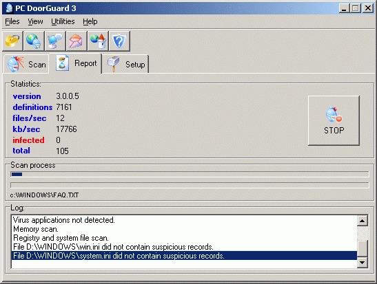Open the Utilities menu
The image size is (377, 284).
pos(63,21)
